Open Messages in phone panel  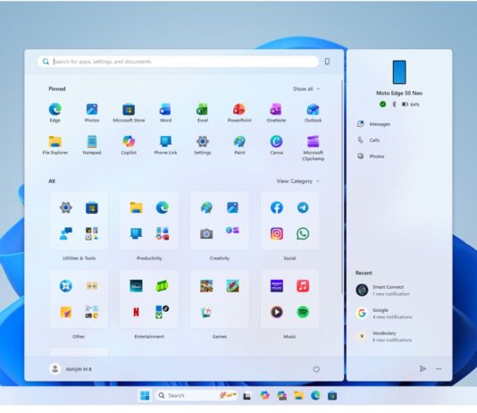374,124
